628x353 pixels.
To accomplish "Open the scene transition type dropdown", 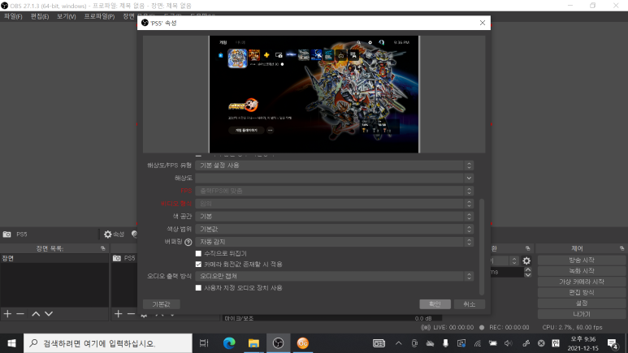I will [505, 261].
